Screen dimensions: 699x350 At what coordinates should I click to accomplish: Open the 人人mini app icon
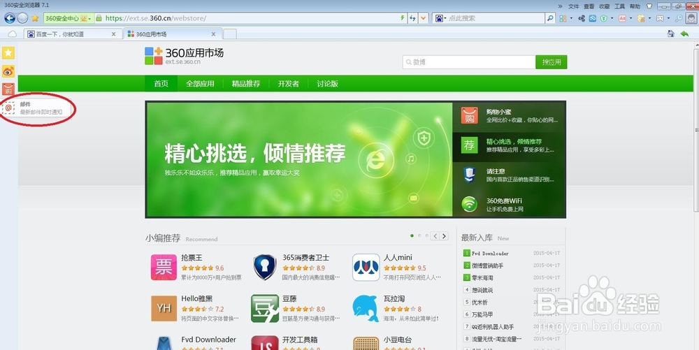[x=366, y=267]
